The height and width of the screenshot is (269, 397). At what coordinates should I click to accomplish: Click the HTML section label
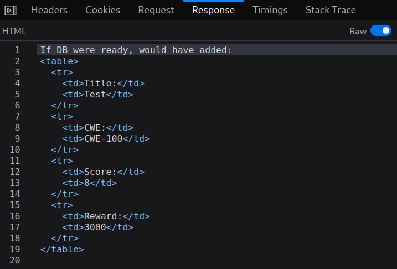14,31
